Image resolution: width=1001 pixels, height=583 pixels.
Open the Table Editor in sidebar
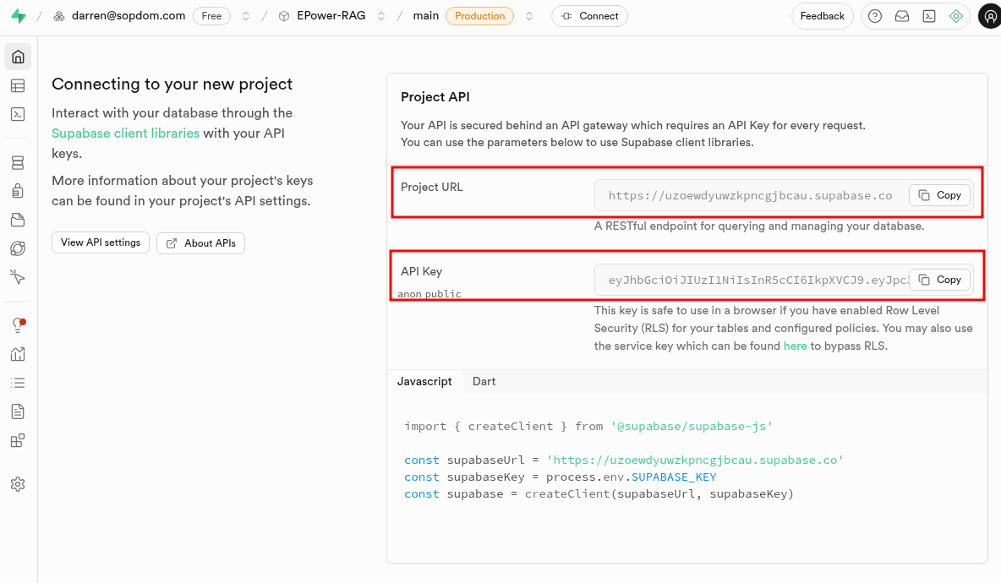(18, 85)
